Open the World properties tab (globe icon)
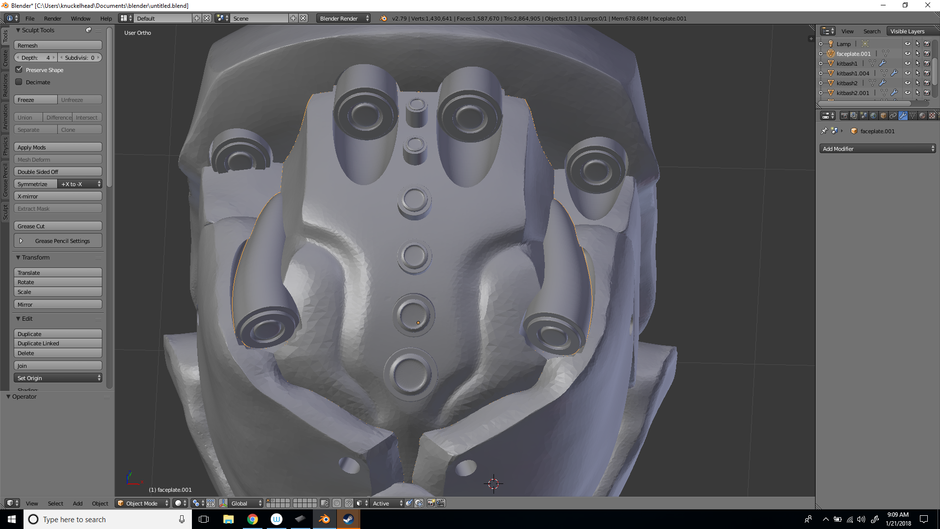940x529 pixels. pos(873,116)
